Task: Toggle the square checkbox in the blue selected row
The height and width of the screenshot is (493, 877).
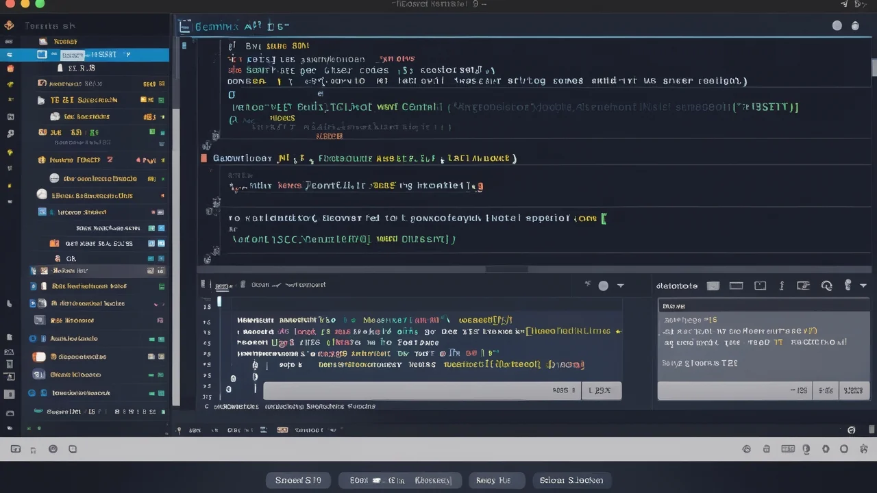Action: [42, 54]
